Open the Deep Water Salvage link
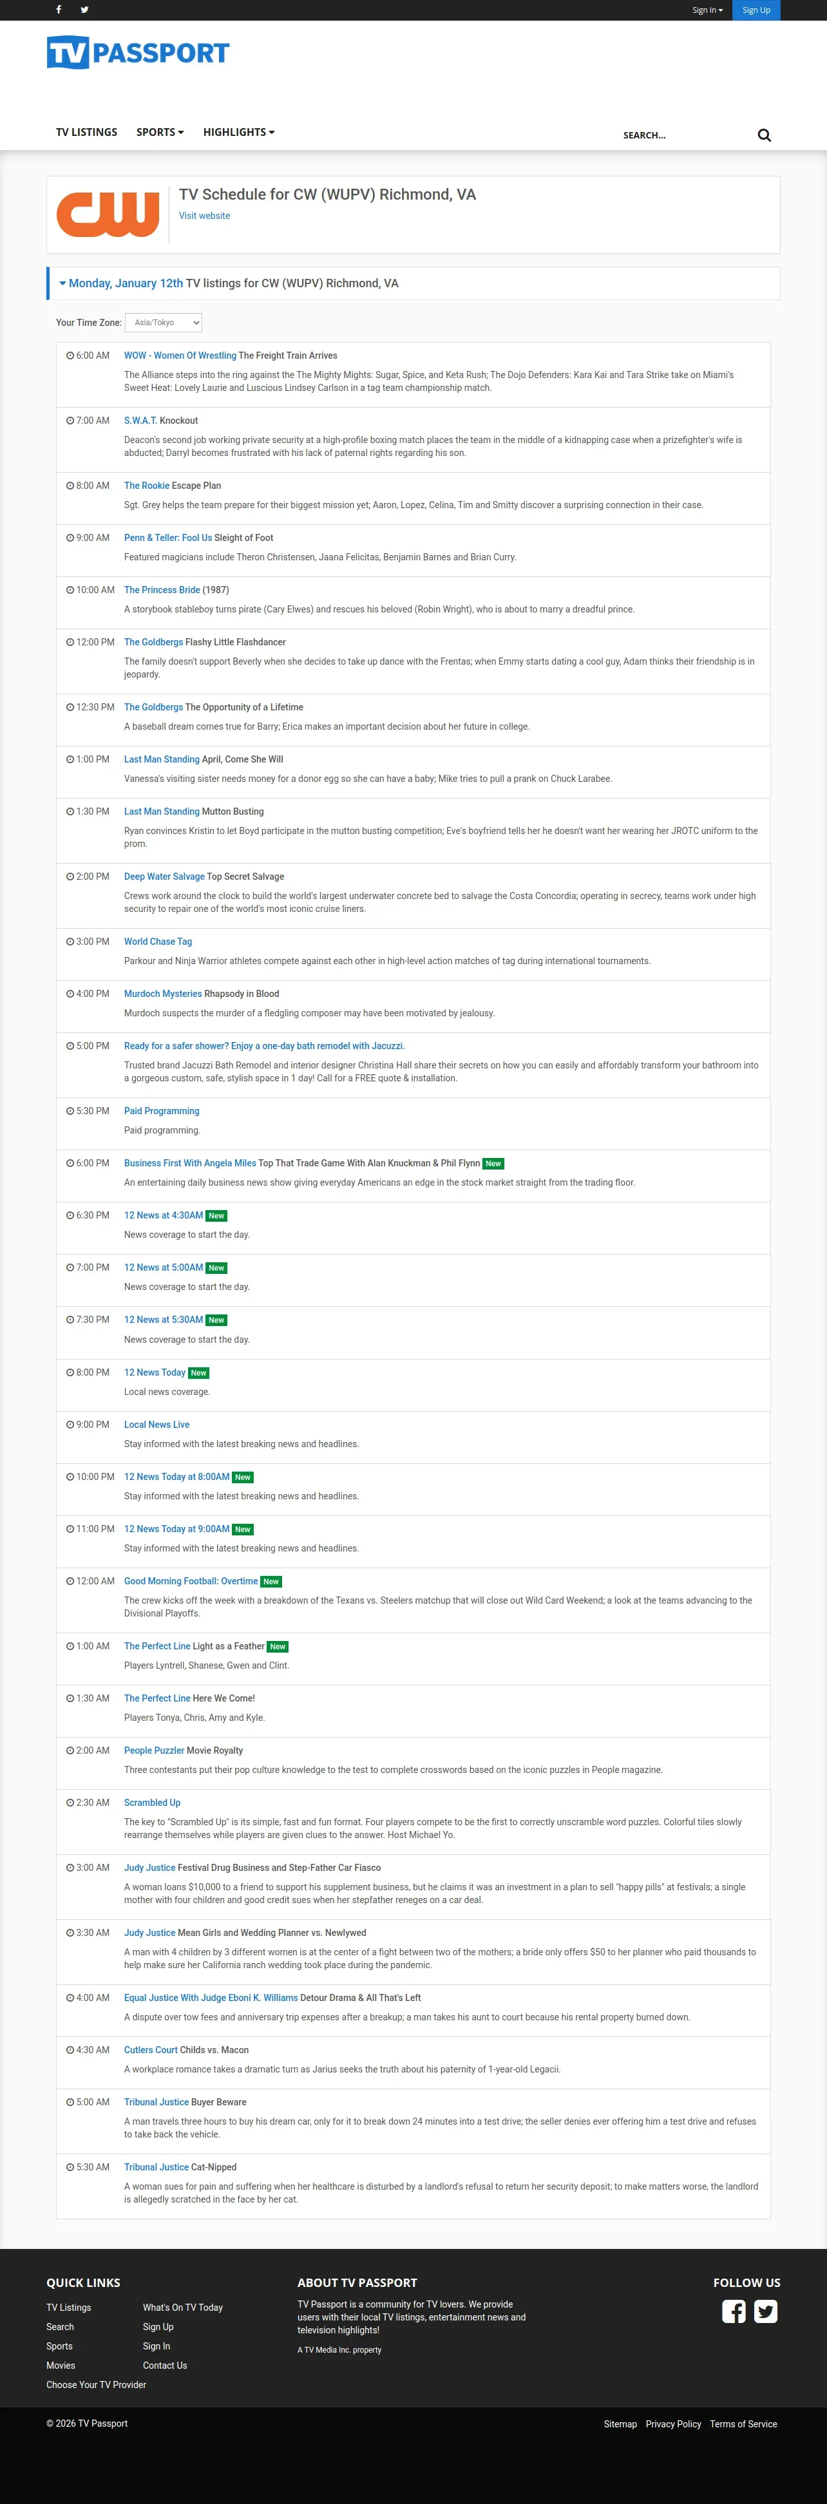The width and height of the screenshot is (827, 2504). pyautogui.click(x=163, y=877)
